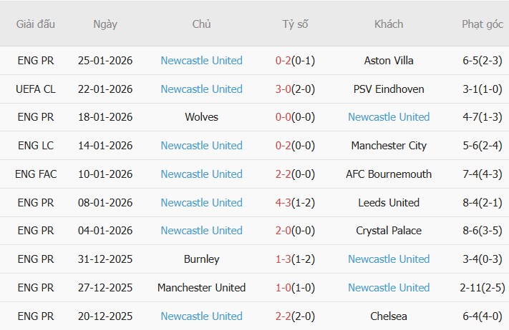The image size is (509, 330).
Task: Click the 'Giải đấu' column header
Action: coord(35,24)
